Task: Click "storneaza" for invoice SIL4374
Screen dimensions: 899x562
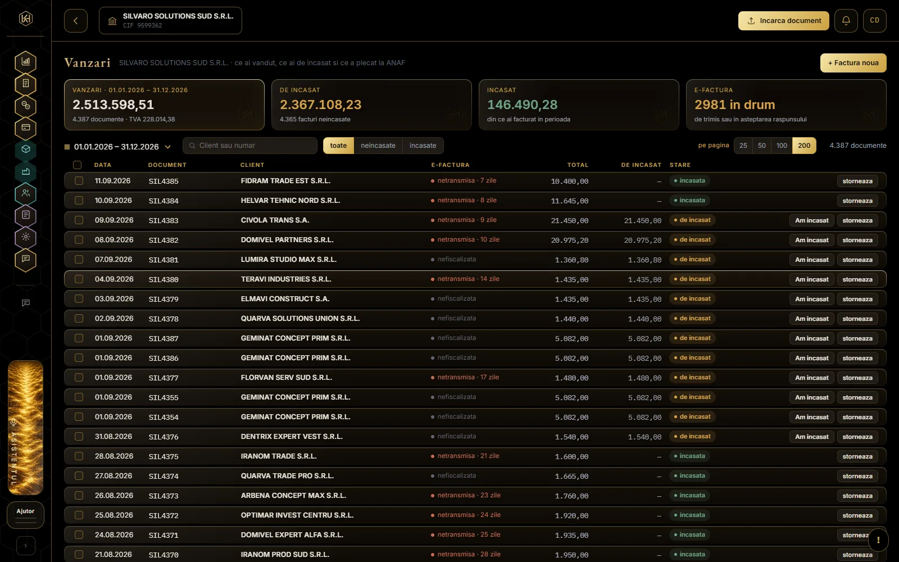Action: pos(857,476)
